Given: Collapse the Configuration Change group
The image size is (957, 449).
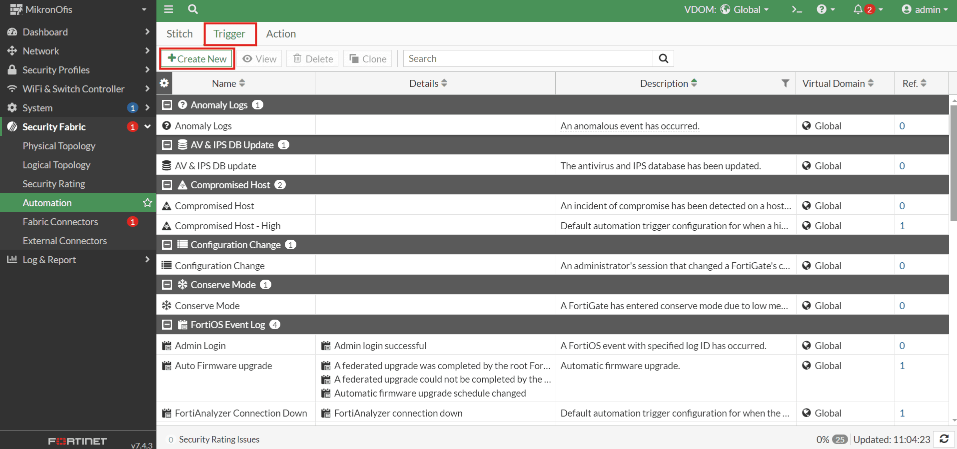Looking at the screenshot, I should coord(167,245).
